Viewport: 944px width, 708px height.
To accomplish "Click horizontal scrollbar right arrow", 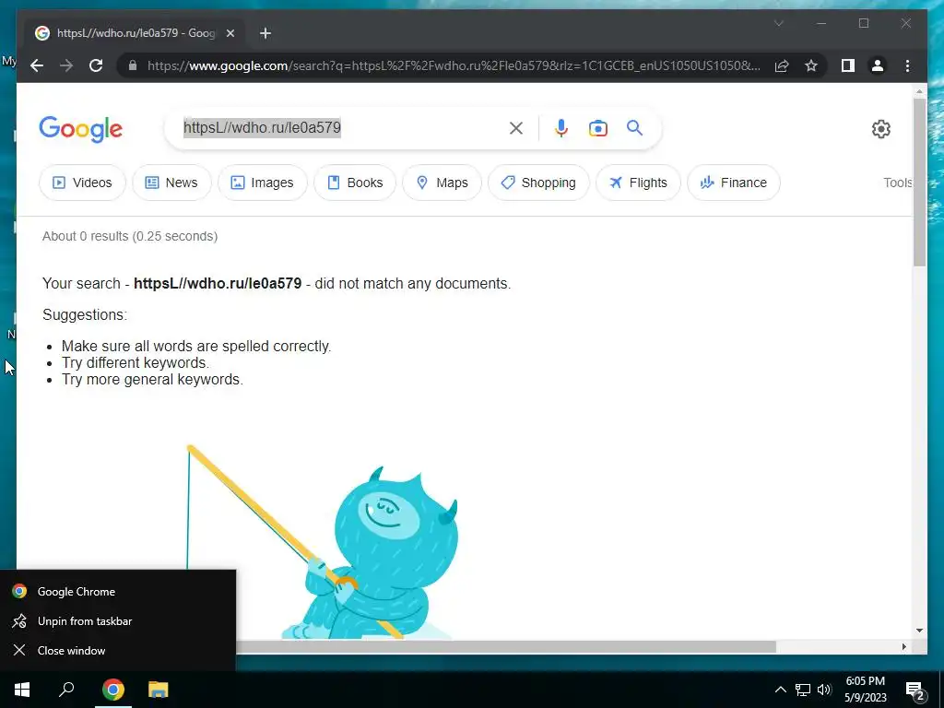I will tap(903, 646).
